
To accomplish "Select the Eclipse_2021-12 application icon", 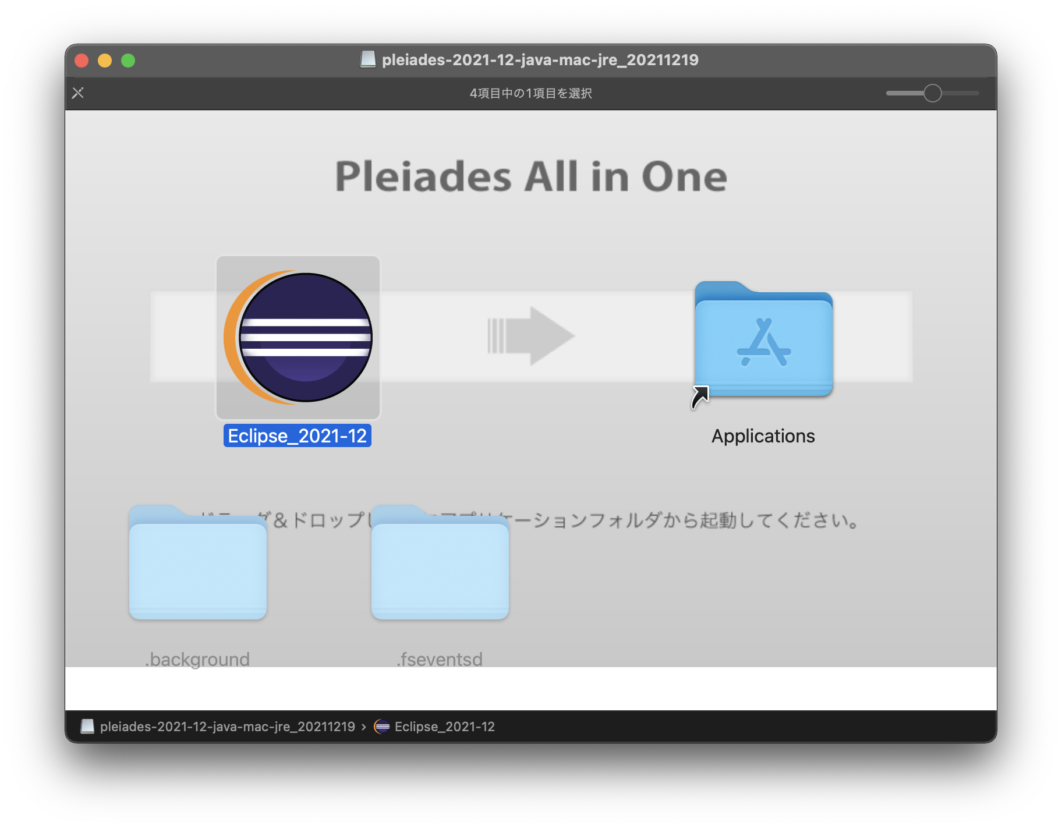I will [x=297, y=338].
